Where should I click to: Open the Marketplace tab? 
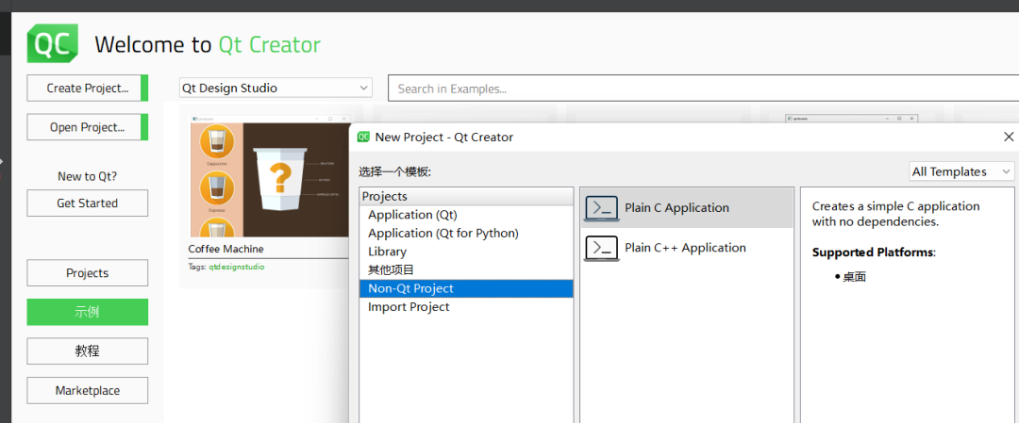pyautogui.click(x=87, y=391)
